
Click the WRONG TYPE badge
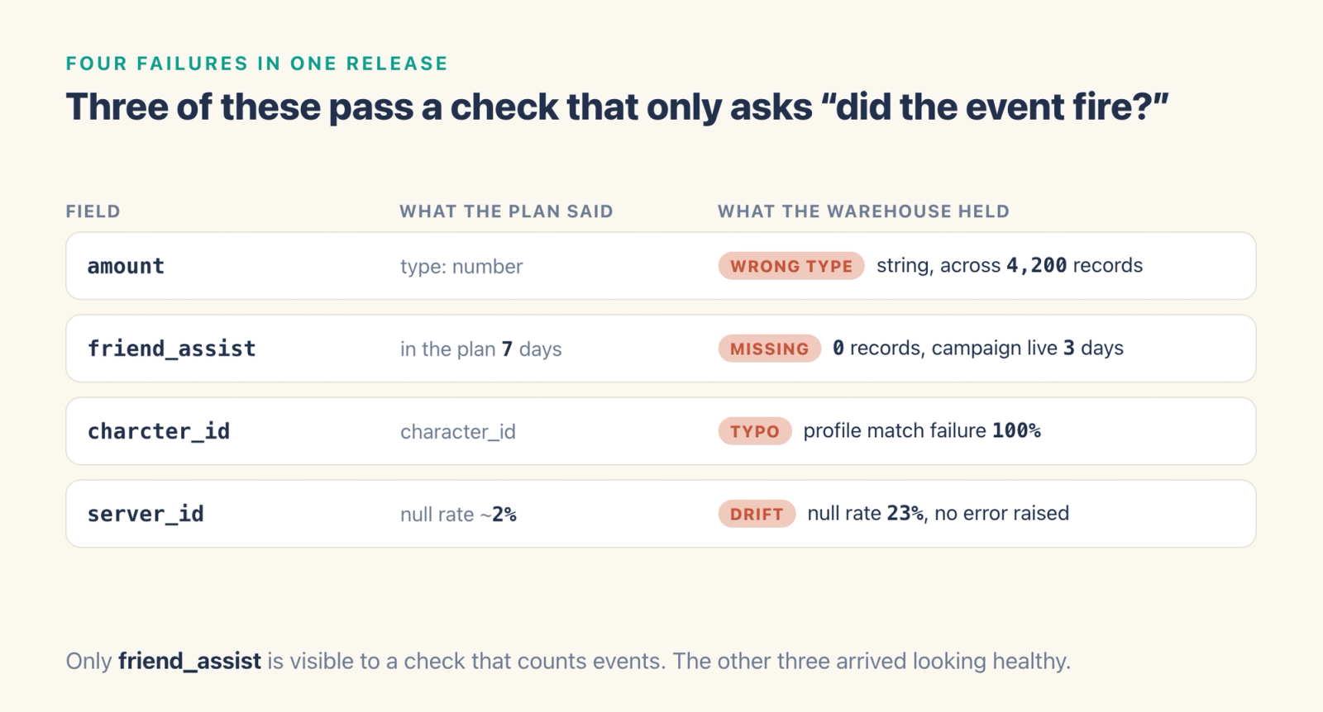[791, 266]
